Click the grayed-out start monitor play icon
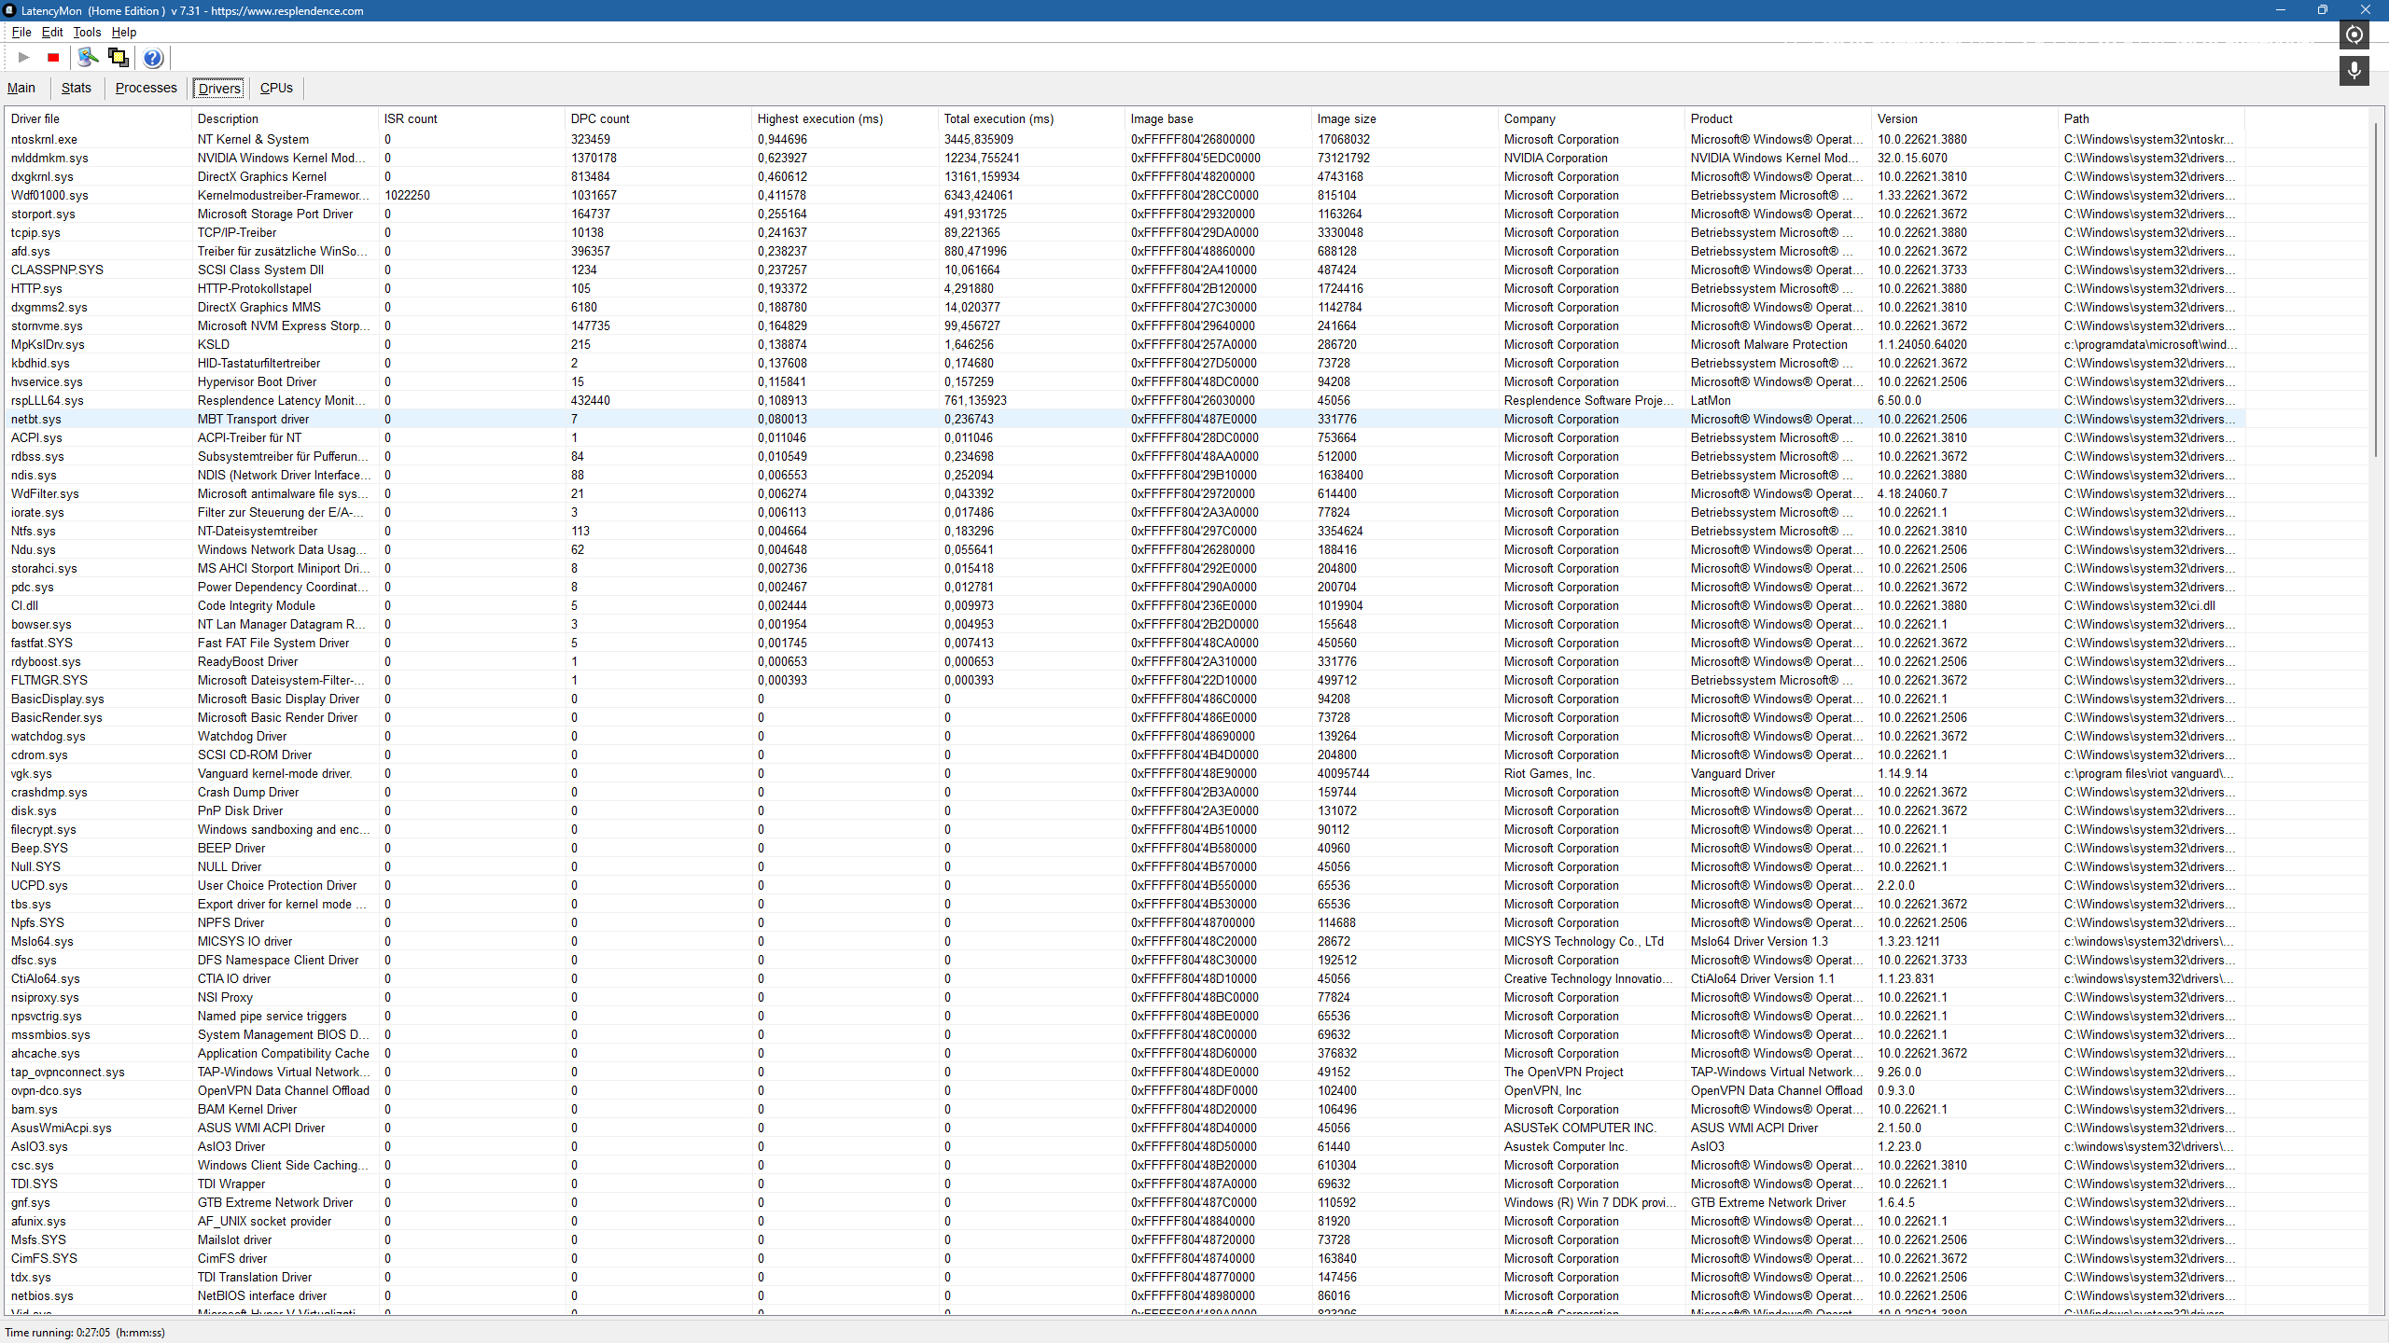 tap(23, 58)
